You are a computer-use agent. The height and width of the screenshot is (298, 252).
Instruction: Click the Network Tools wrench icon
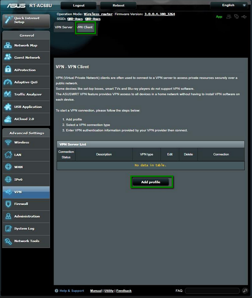point(8,241)
